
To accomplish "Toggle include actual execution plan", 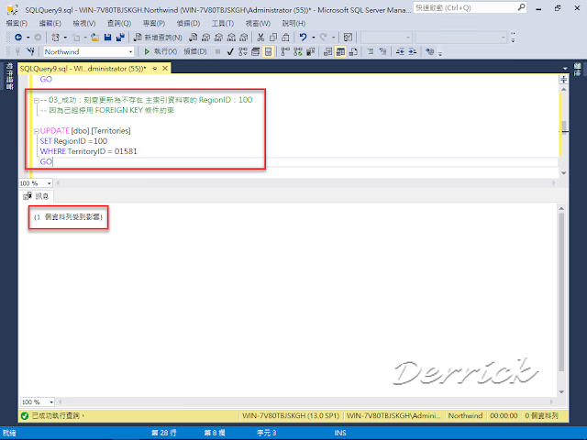I will point(285,51).
